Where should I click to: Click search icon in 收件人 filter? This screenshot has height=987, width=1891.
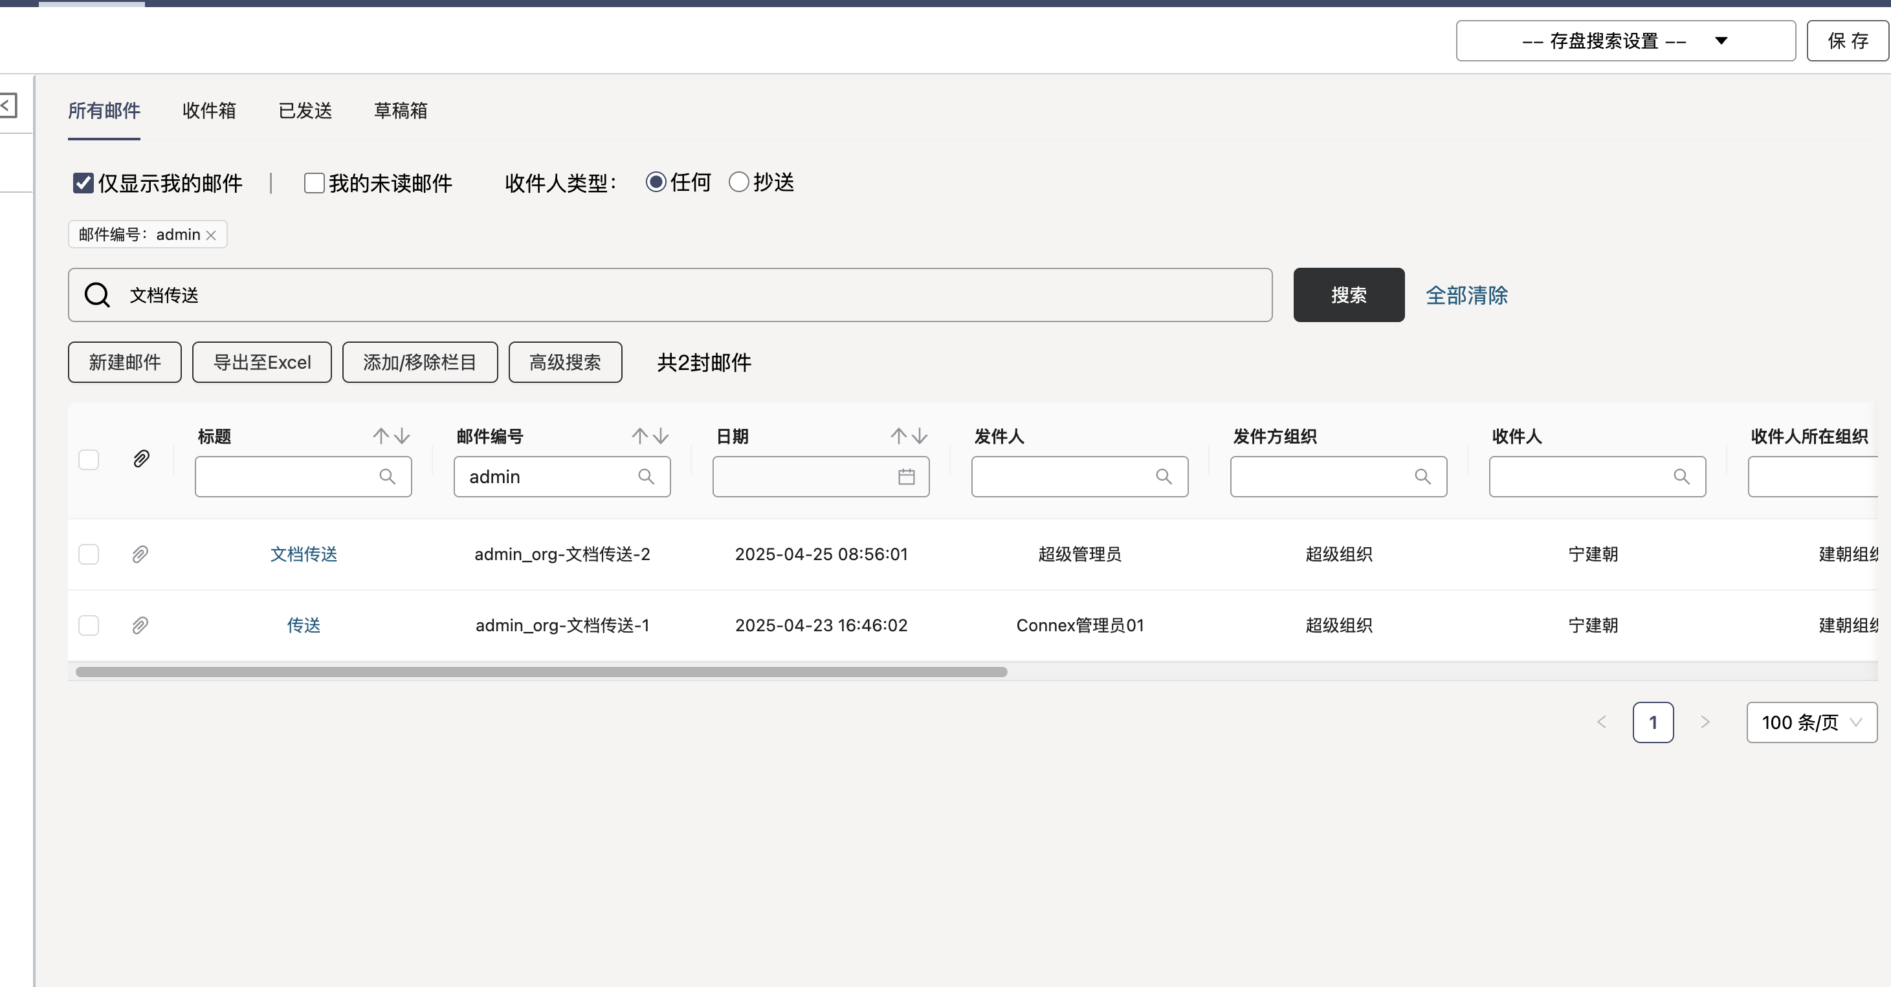point(1681,477)
